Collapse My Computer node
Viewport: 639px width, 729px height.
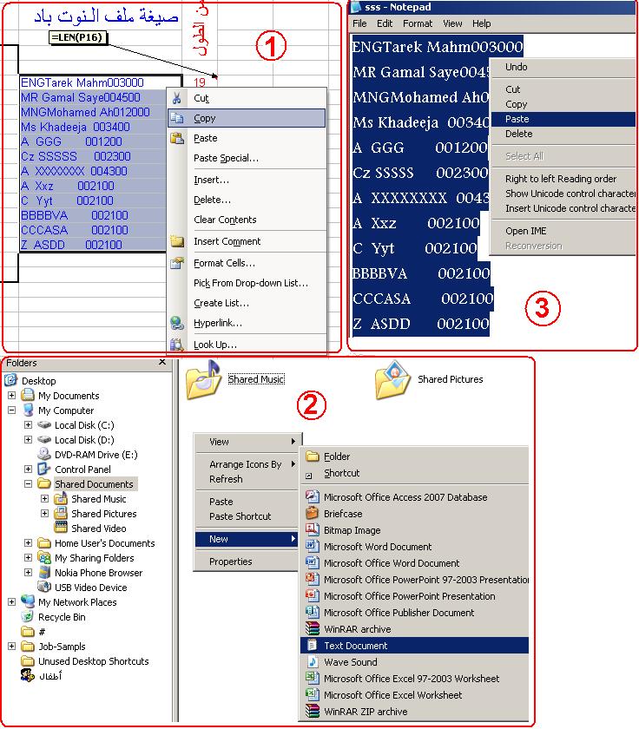11,410
